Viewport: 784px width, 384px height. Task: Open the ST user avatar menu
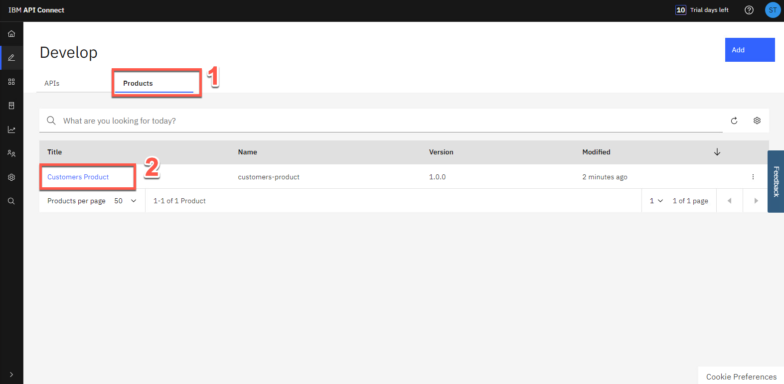[x=773, y=10]
